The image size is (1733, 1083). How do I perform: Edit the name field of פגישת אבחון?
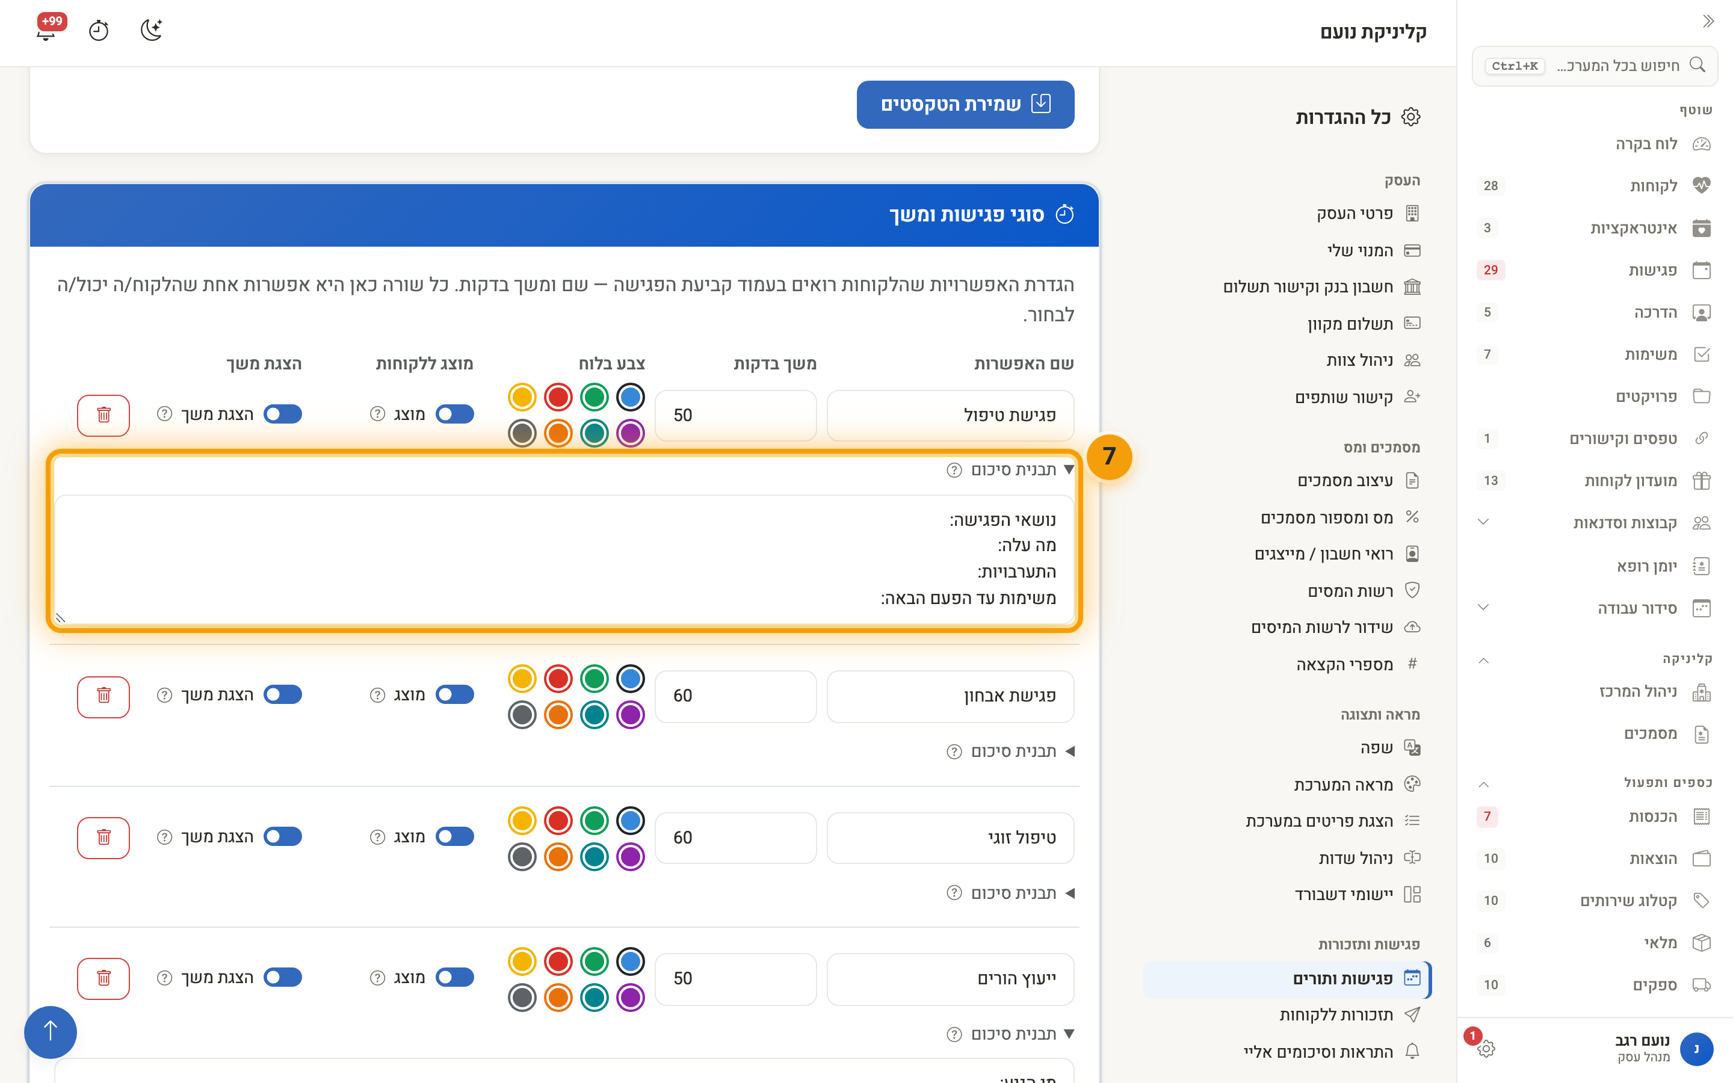(x=950, y=696)
